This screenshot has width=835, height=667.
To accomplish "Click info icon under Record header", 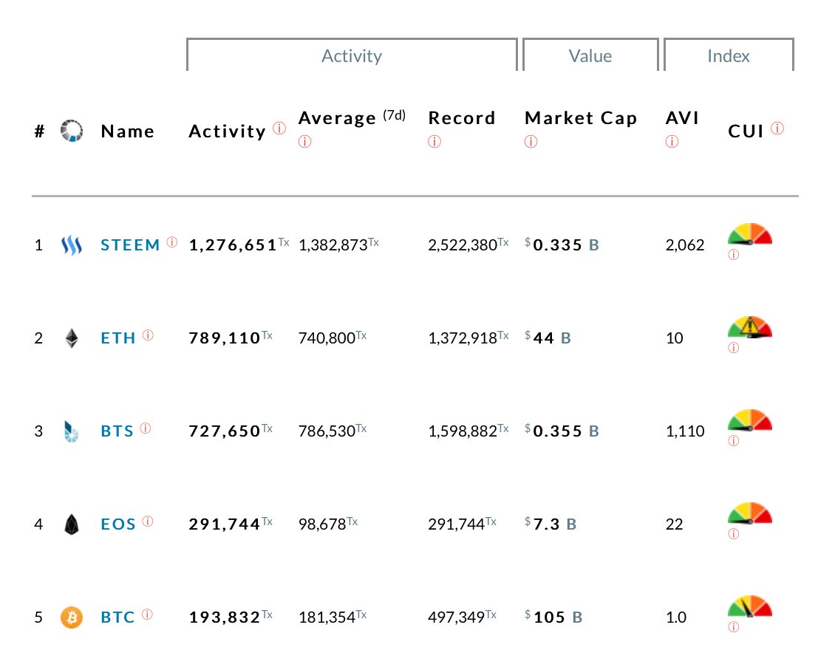I will click(x=434, y=142).
